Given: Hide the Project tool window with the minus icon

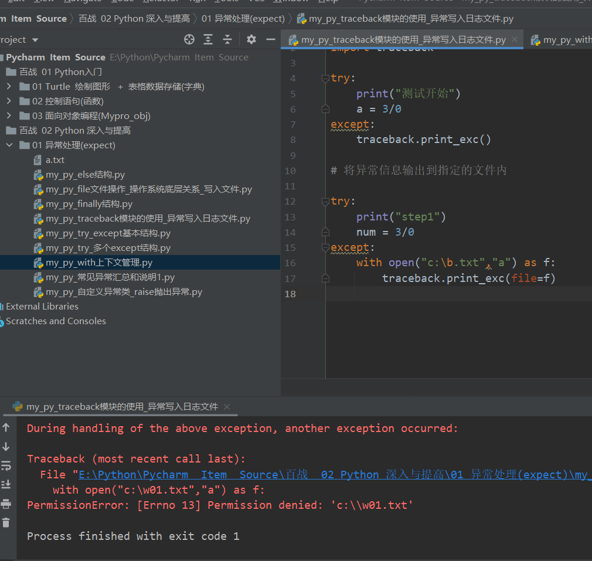Looking at the screenshot, I should pos(271,39).
